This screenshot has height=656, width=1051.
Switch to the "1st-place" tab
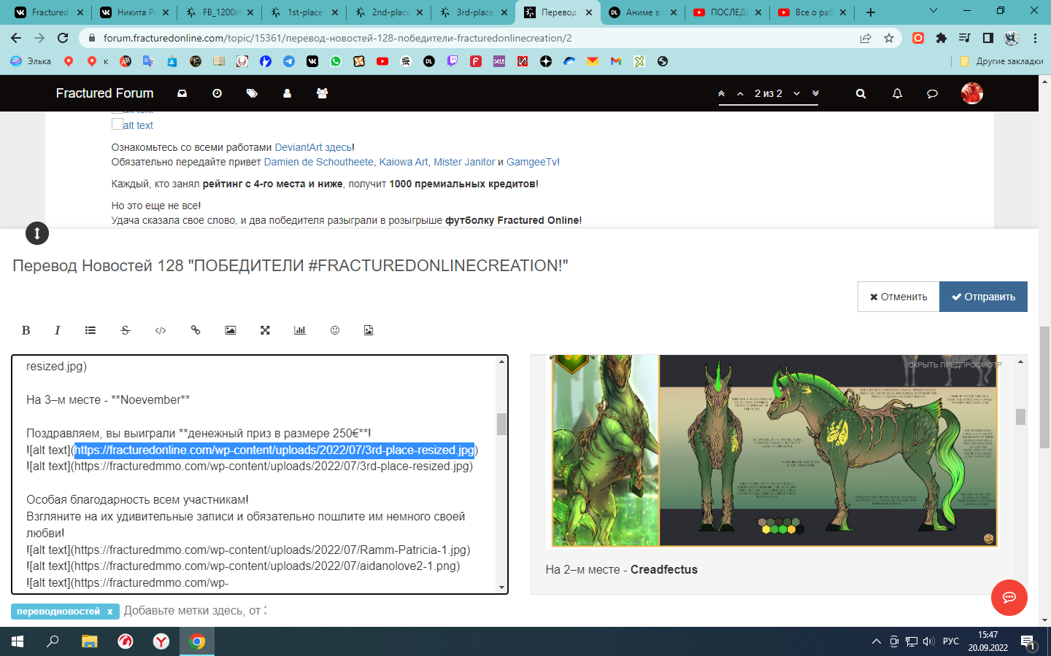click(306, 12)
